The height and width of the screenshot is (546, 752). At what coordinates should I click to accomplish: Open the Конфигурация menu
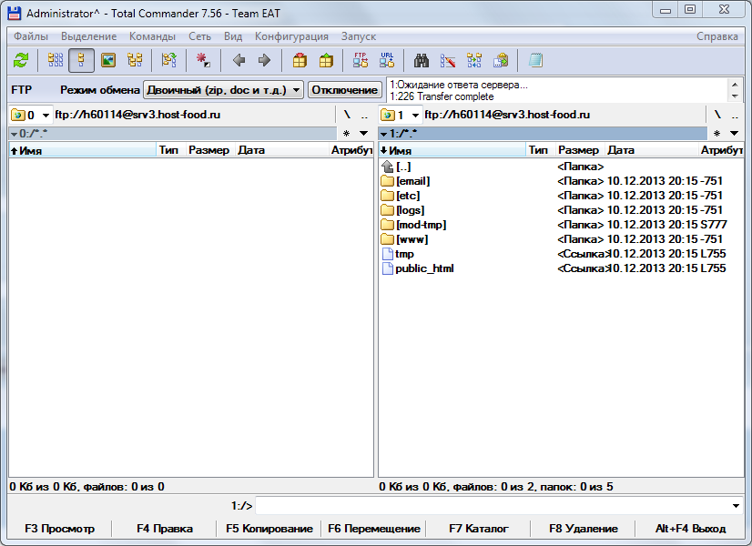(x=291, y=36)
